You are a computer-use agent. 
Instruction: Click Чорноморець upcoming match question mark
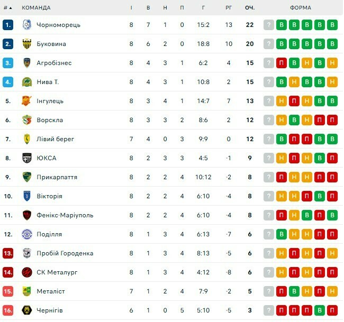269,25
